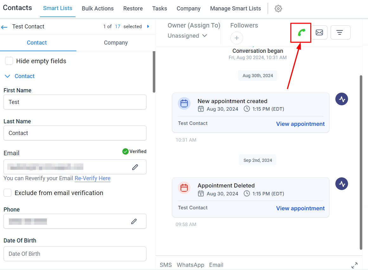Click View appointment under Appointment Deleted
Viewport: 368px width, 270px height.
click(300, 208)
